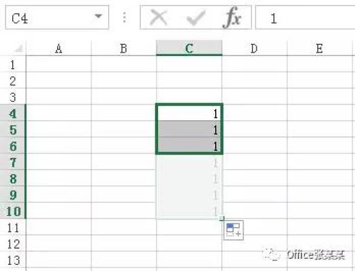355x271 pixels.
Task: Select column B header
Action: pos(124,49)
